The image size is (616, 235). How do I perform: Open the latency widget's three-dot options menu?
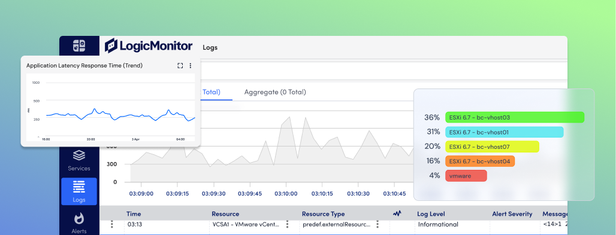tap(191, 66)
